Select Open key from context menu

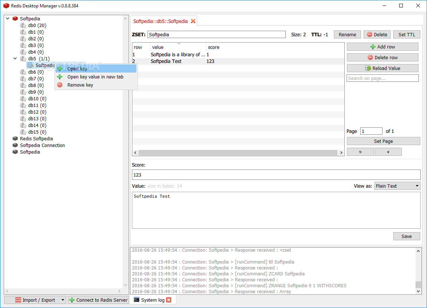coord(96,68)
